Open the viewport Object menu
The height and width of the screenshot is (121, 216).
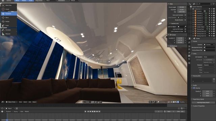tap(34, 102)
